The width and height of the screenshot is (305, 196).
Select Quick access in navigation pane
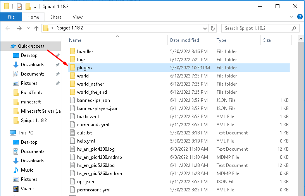[31, 46]
